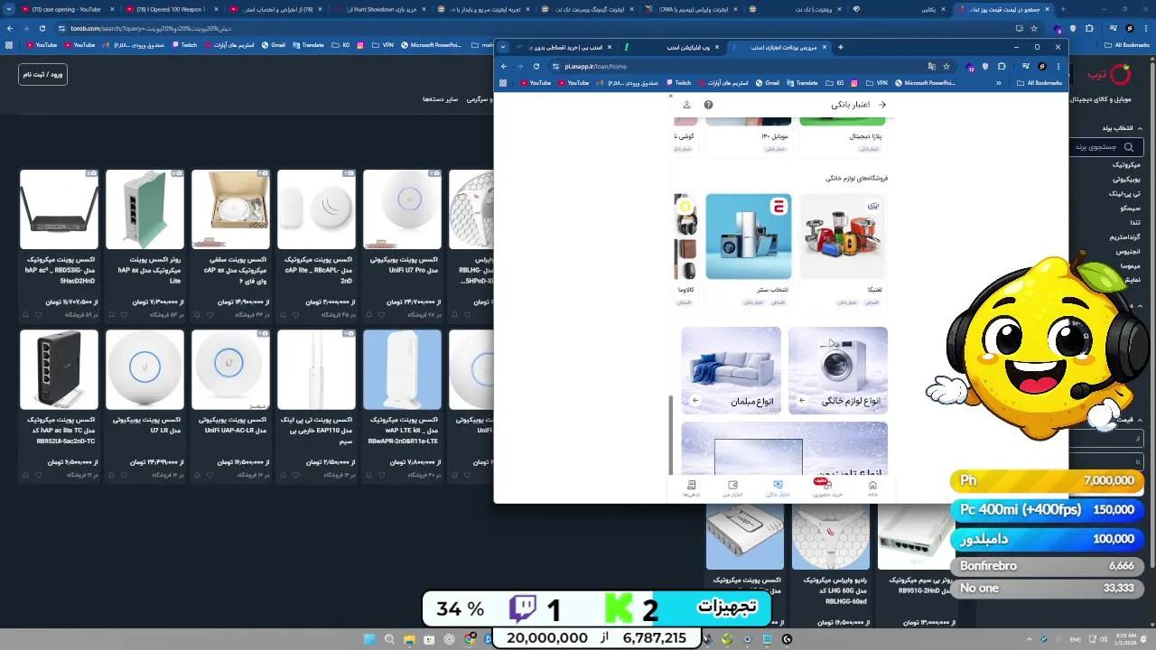Open خانه tab in Snapp bottom navigation
This screenshot has width=1156, height=650.
pos(872,488)
